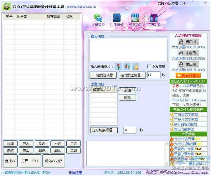Open the 注册账号 address book icon
The width and height of the screenshot is (211, 176).
[x=117, y=18]
